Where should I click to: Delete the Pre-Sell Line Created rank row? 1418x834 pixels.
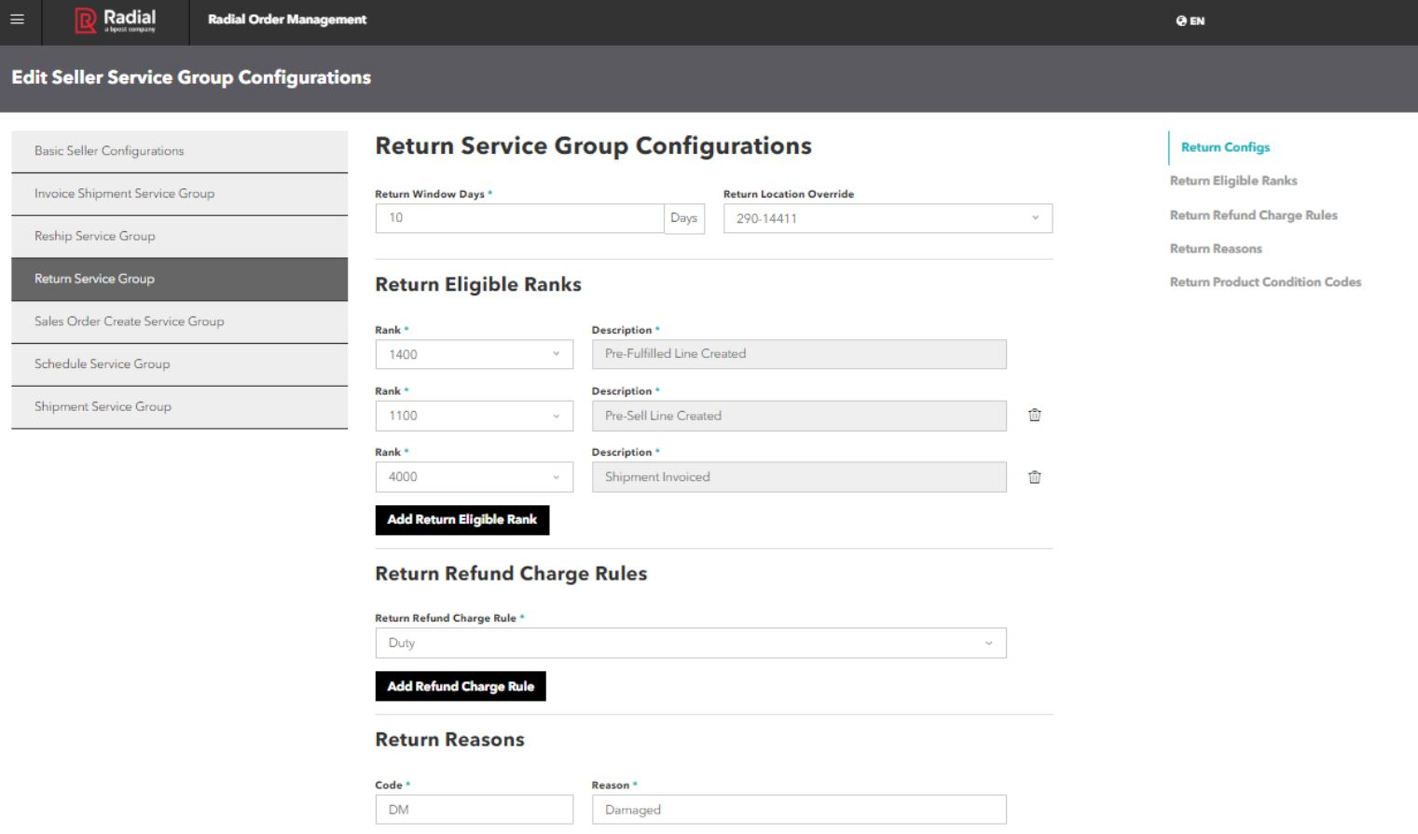pyautogui.click(x=1034, y=416)
